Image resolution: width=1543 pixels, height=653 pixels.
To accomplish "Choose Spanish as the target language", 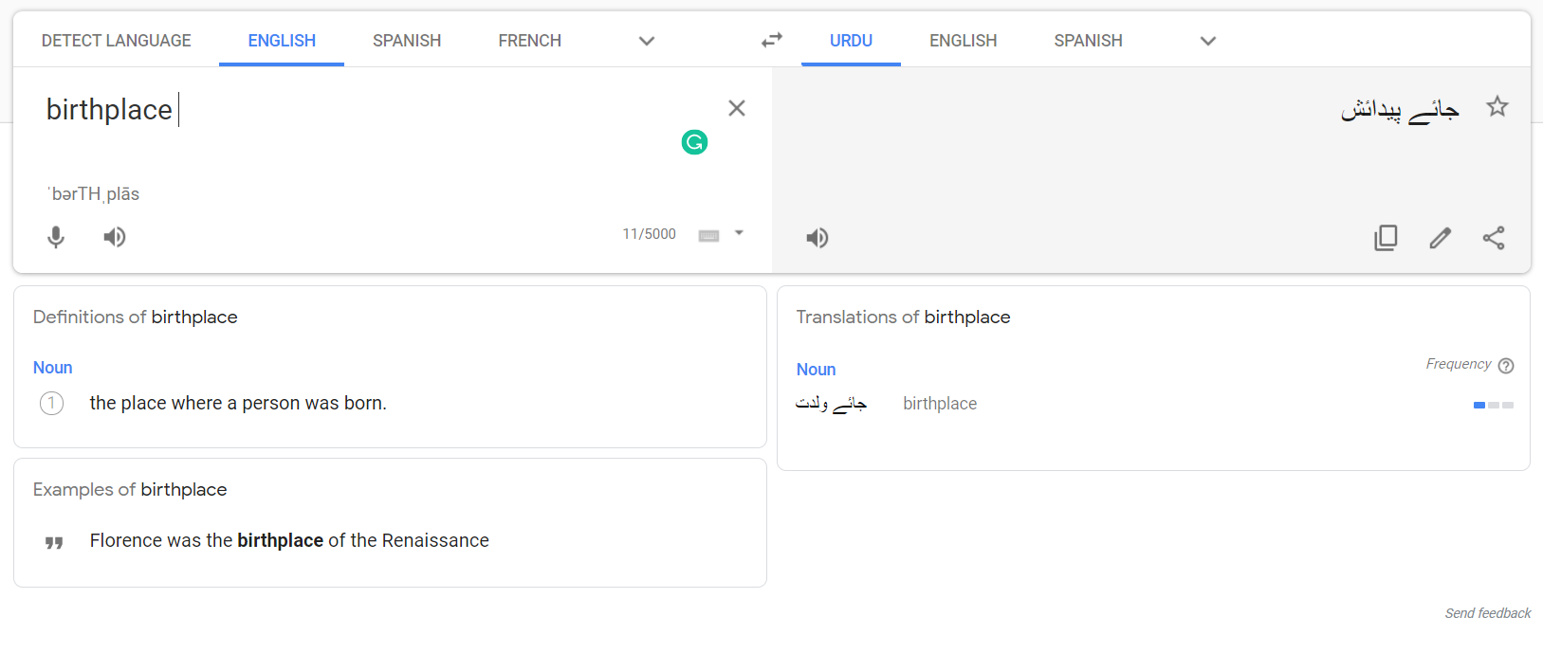I will click(x=1088, y=41).
